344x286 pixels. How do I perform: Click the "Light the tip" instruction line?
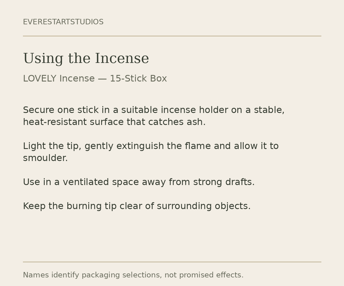pyautogui.click(x=151, y=146)
